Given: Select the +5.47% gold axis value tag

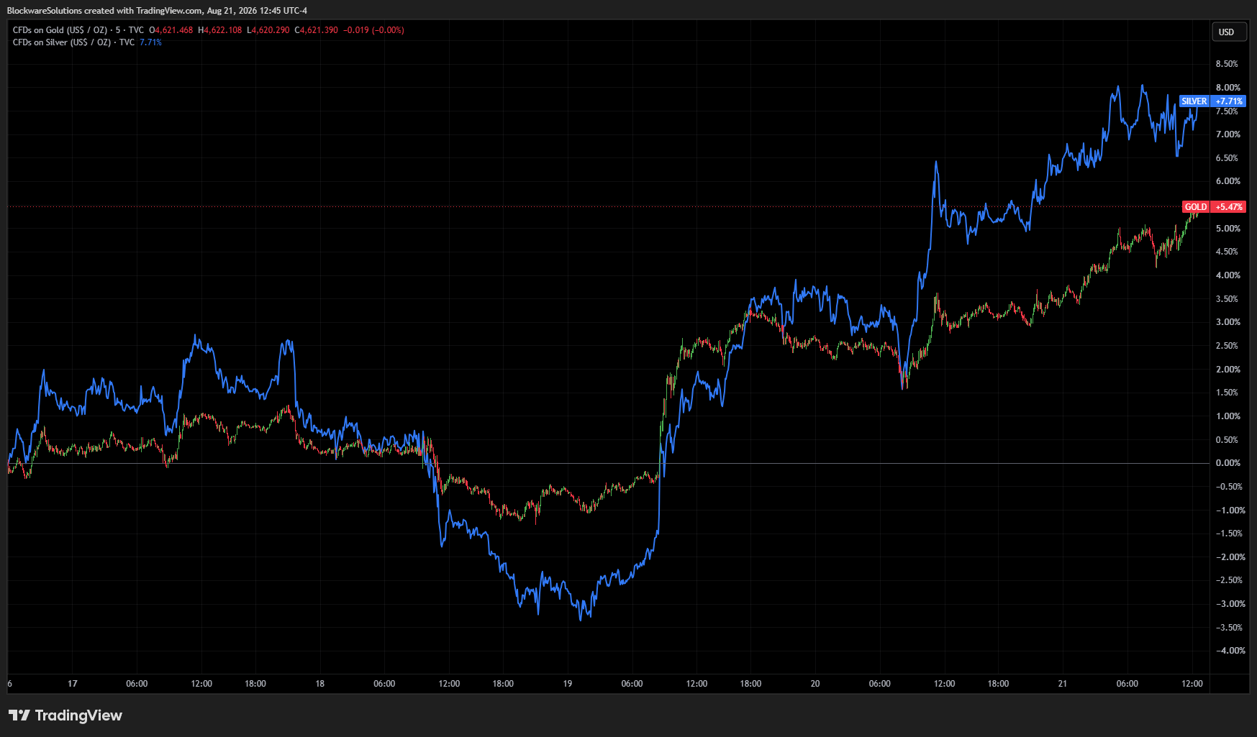Looking at the screenshot, I should coord(1229,207).
